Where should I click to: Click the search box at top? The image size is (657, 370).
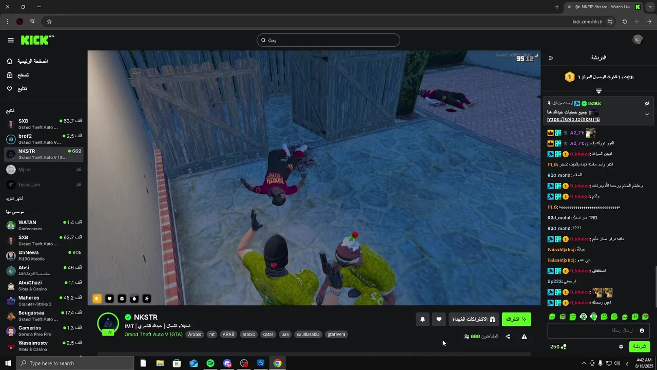(x=328, y=40)
